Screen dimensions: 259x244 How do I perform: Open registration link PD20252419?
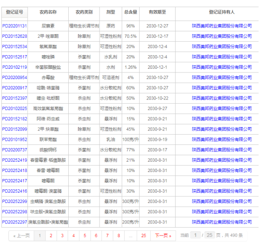14,160
